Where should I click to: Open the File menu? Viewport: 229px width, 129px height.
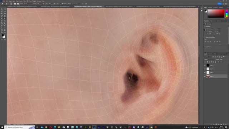4,1
